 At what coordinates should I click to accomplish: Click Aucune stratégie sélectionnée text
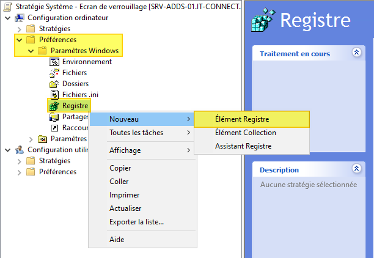[309, 185]
